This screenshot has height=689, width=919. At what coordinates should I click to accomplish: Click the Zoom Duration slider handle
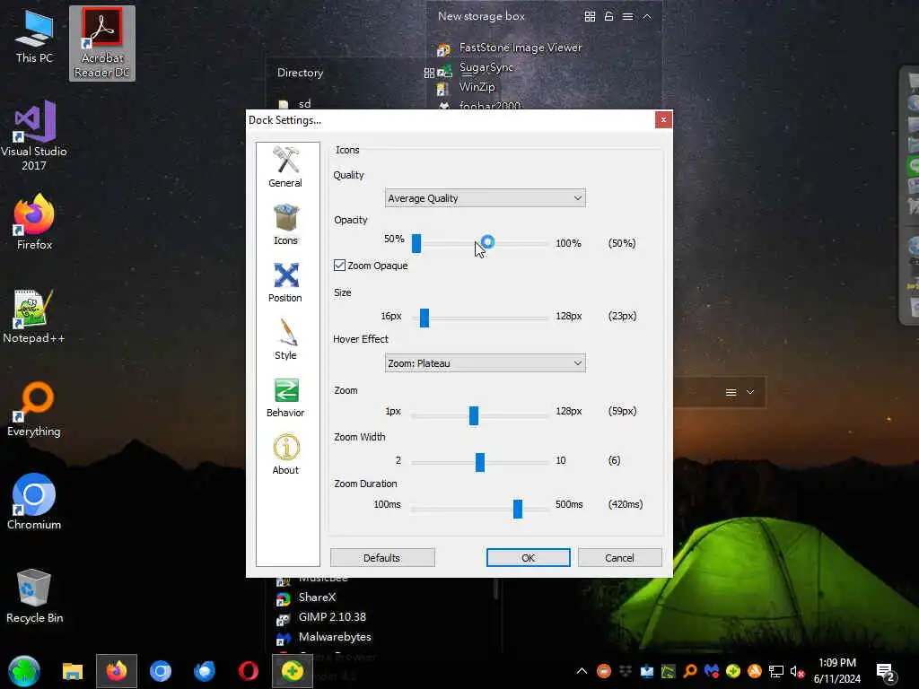[x=518, y=509]
